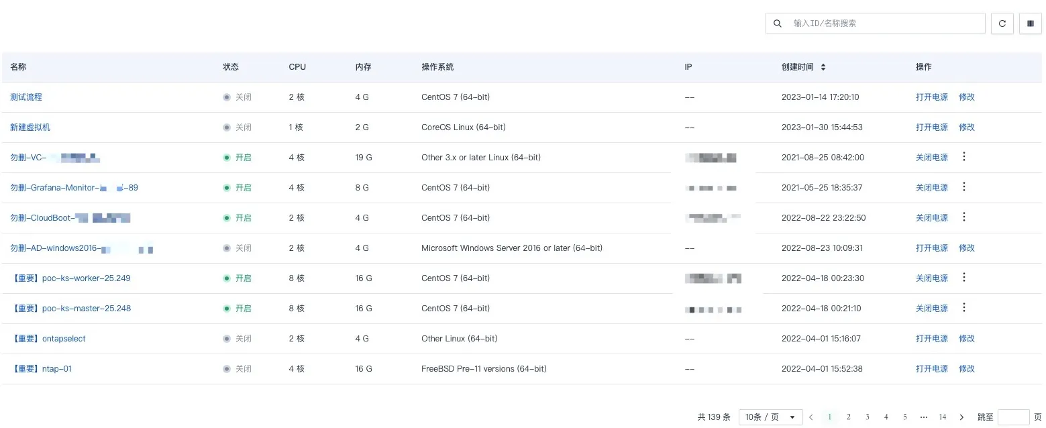Open actions menu for poc-ks-master-25.248
This screenshot has height=428, width=1046.
pyautogui.click(x=964, y=307)
